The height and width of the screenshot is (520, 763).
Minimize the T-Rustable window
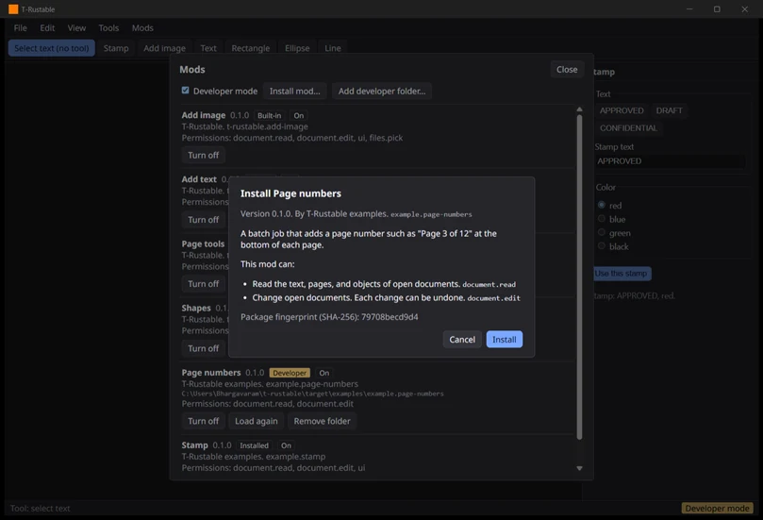[689, 9]
